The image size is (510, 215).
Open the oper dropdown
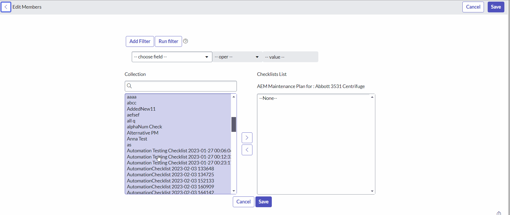[237, 57]
